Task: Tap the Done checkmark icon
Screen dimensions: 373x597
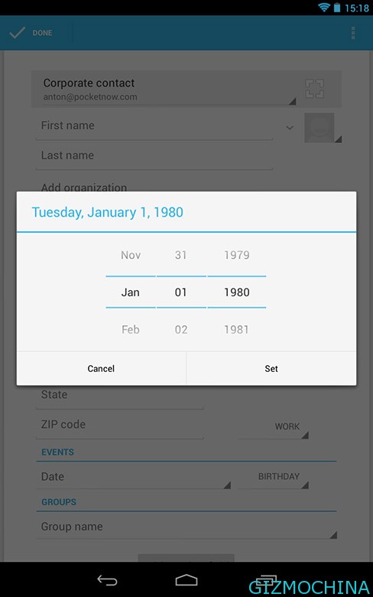Action: click(x=17, y=33)
